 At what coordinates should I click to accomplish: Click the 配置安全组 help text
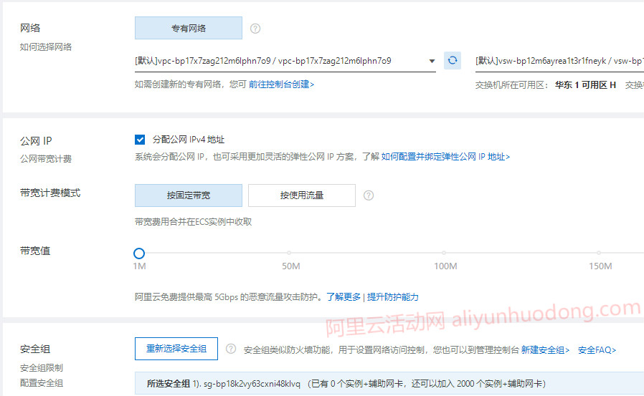click(42, 383)
